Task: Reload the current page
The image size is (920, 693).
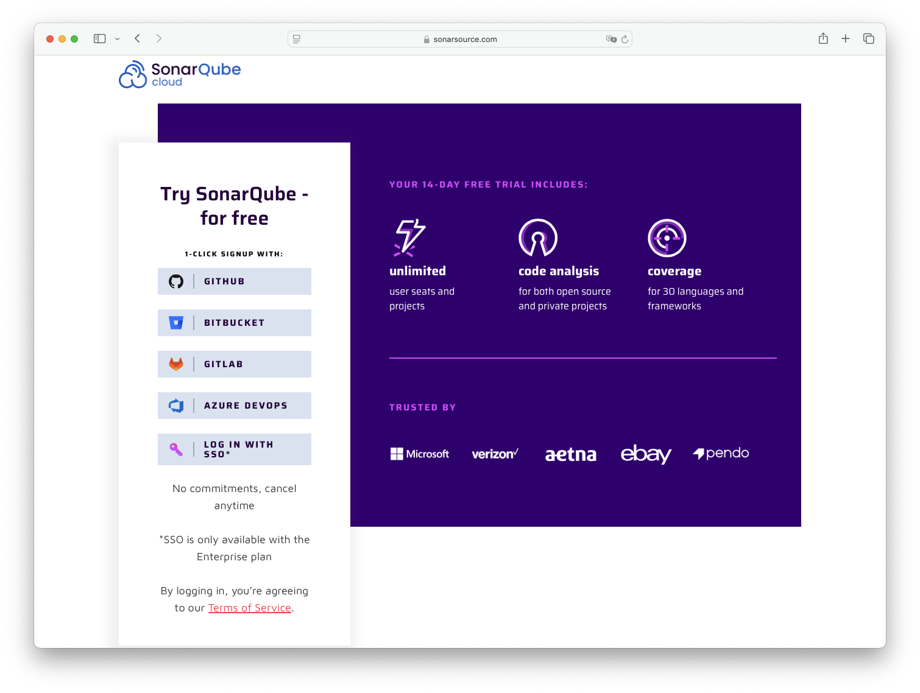Action: coord(625,39)
